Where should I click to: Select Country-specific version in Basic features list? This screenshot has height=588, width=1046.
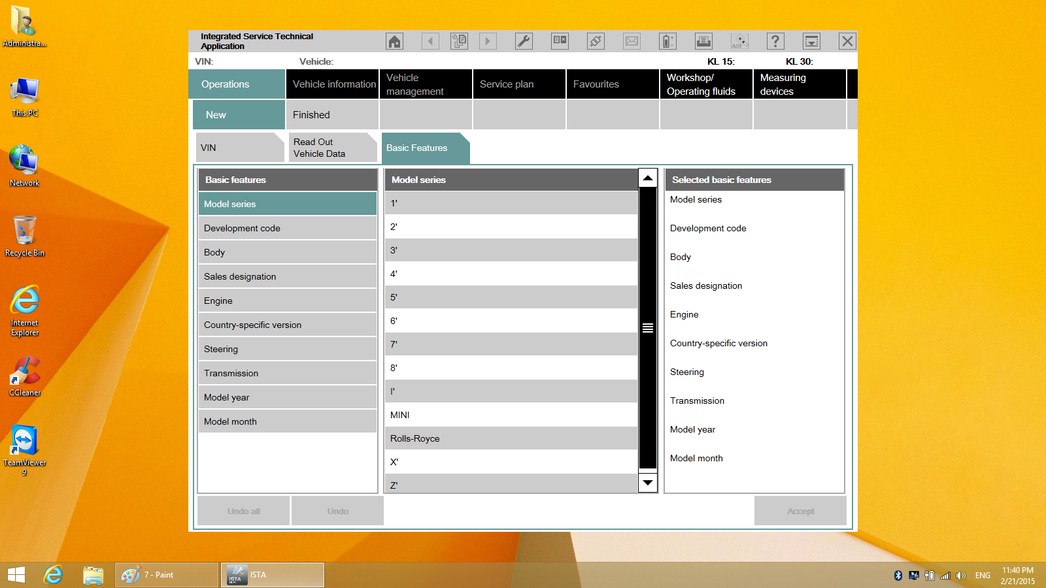tap(288, 325)
